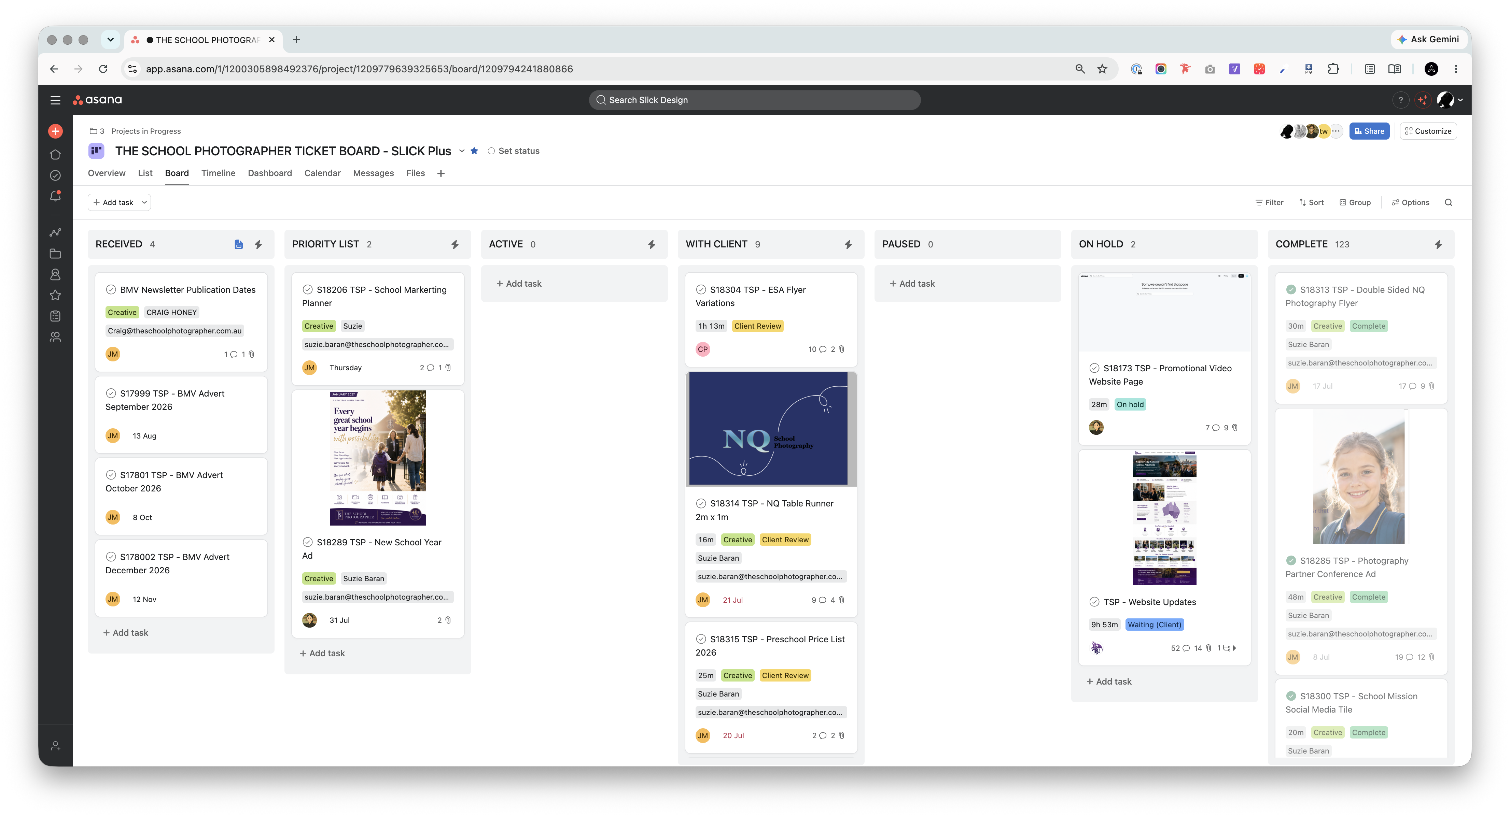Bookmark this page with the star icon
Viewport: 1510px width, 817px height.
click(x=1103, y=69)
